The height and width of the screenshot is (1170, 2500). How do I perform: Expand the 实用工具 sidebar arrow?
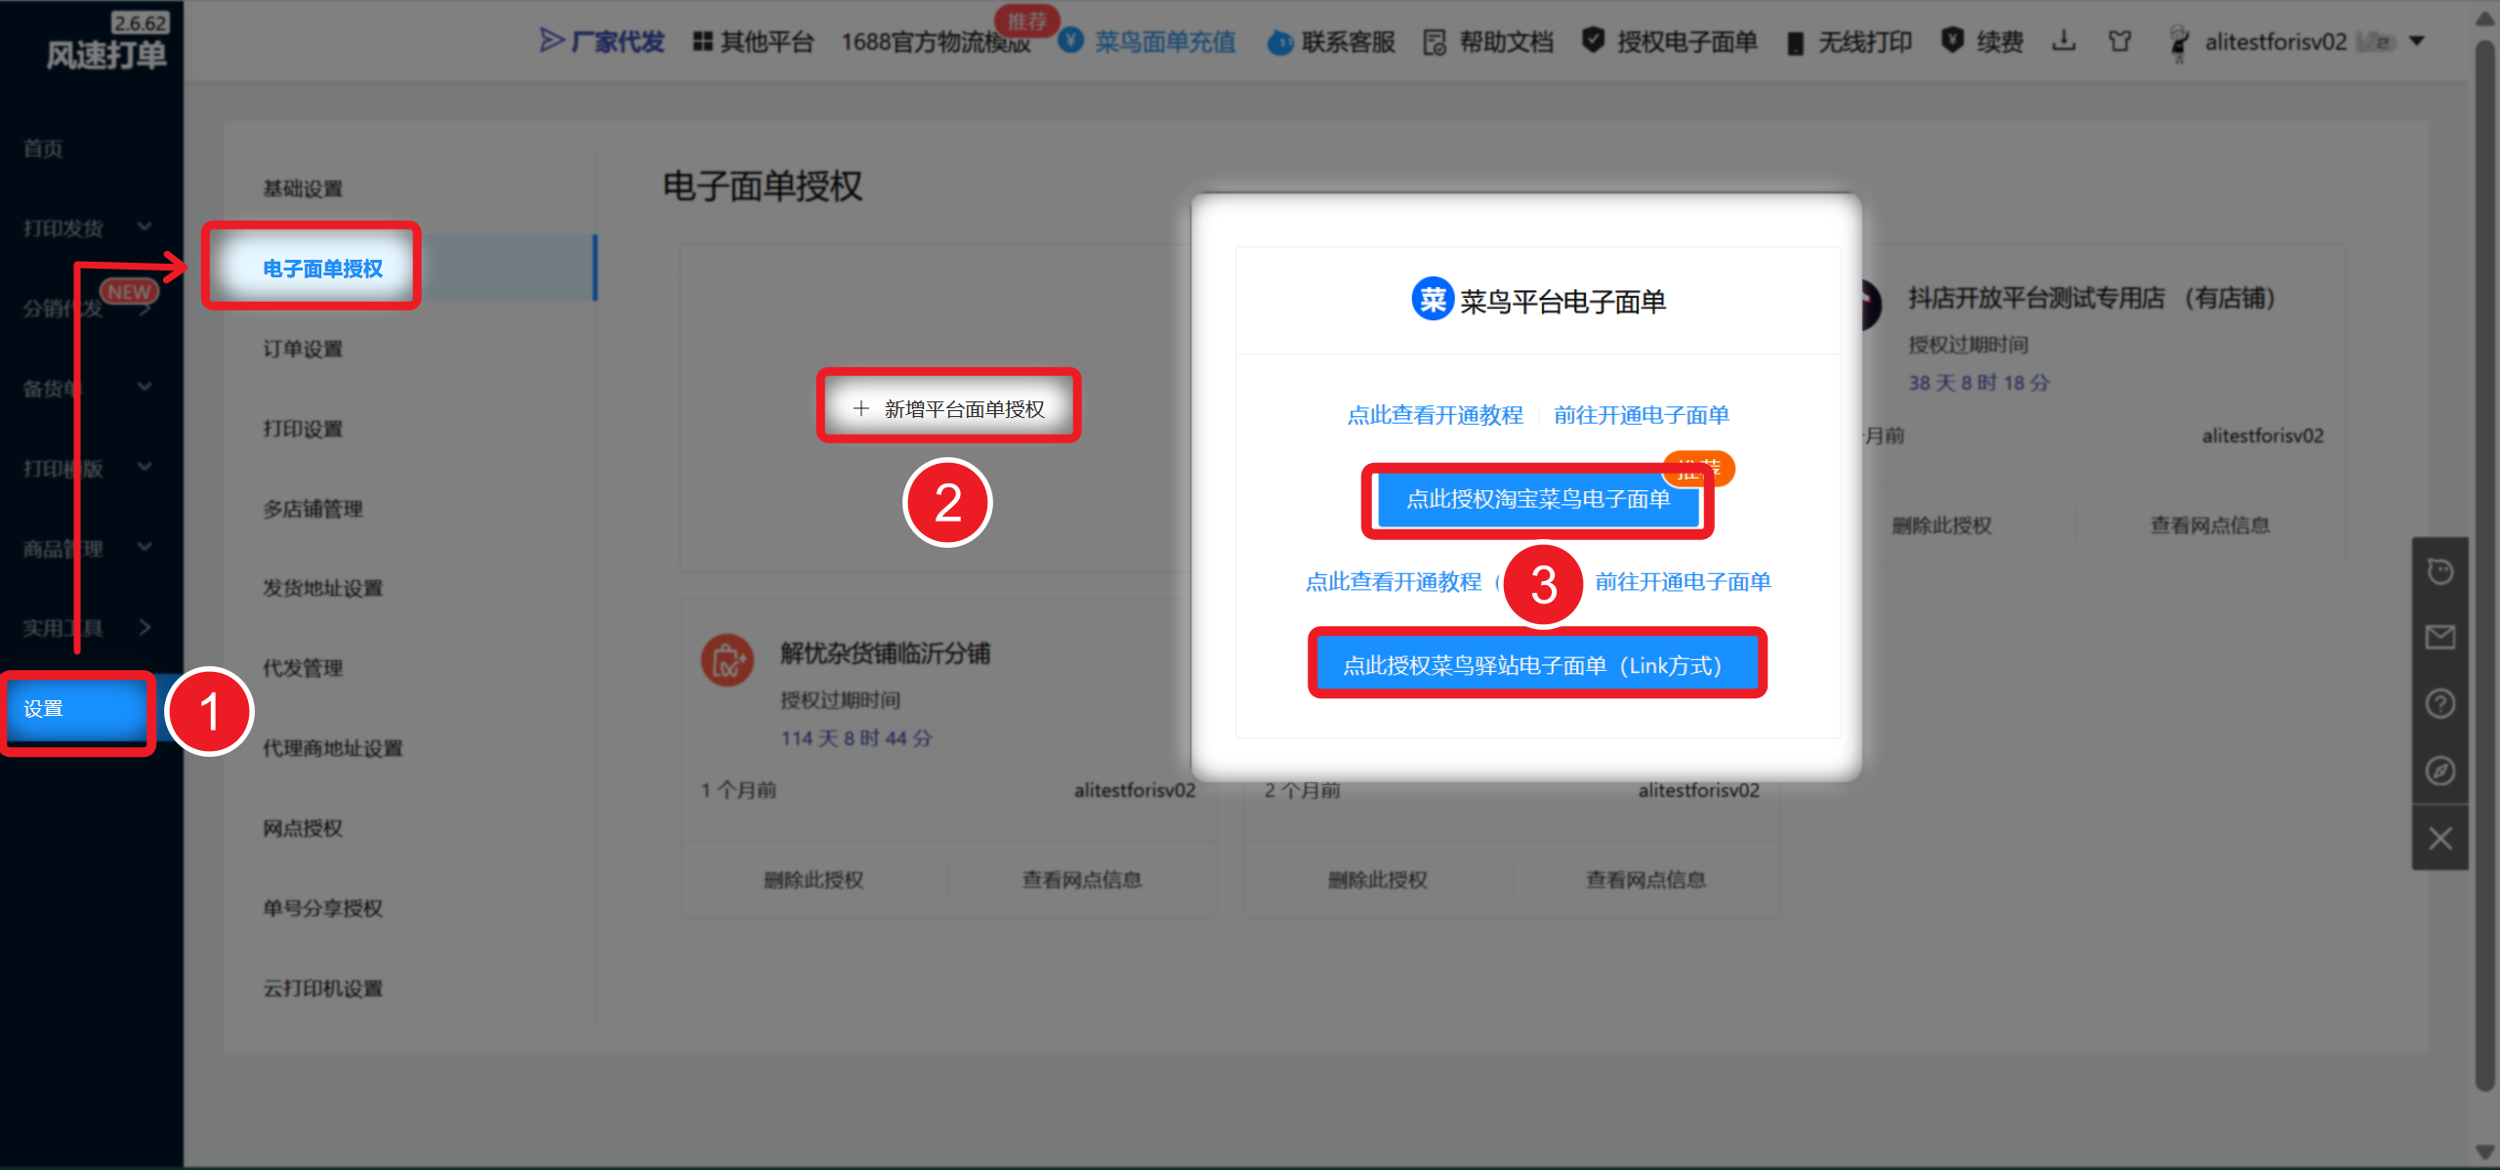(x=145, y=627)
